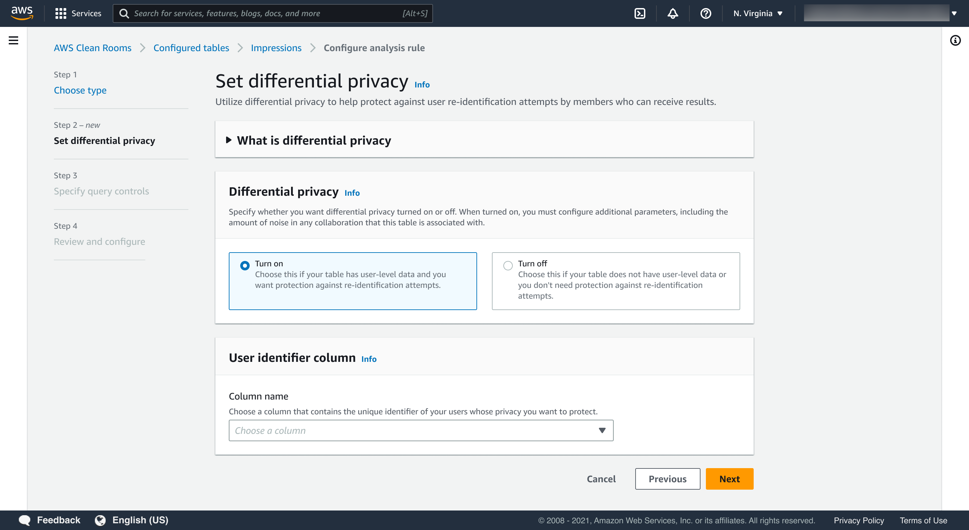The height and width of the screenshot is (530, 969).
Task: Open the Choose a column dropdown
Action: tap(421, 430)
